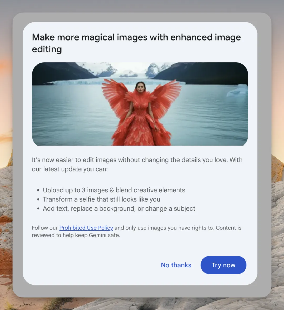This screenshot has height=310, width=284.
Task: Click the "reviewed to help keep Gemini safe" text
Action: tap(76, 235)
